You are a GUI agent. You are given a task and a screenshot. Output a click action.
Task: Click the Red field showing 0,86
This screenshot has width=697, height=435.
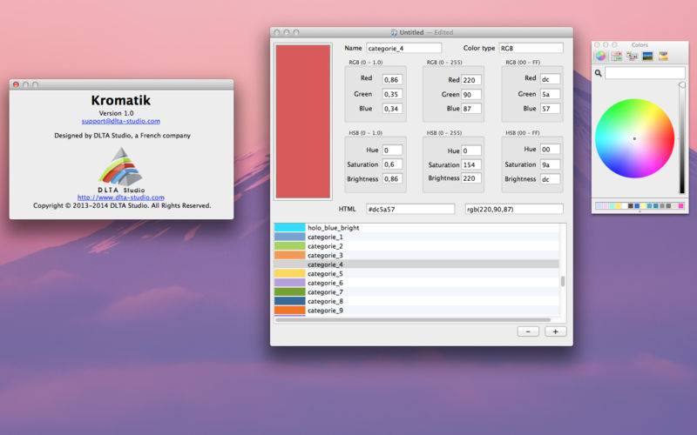(393, 79)
